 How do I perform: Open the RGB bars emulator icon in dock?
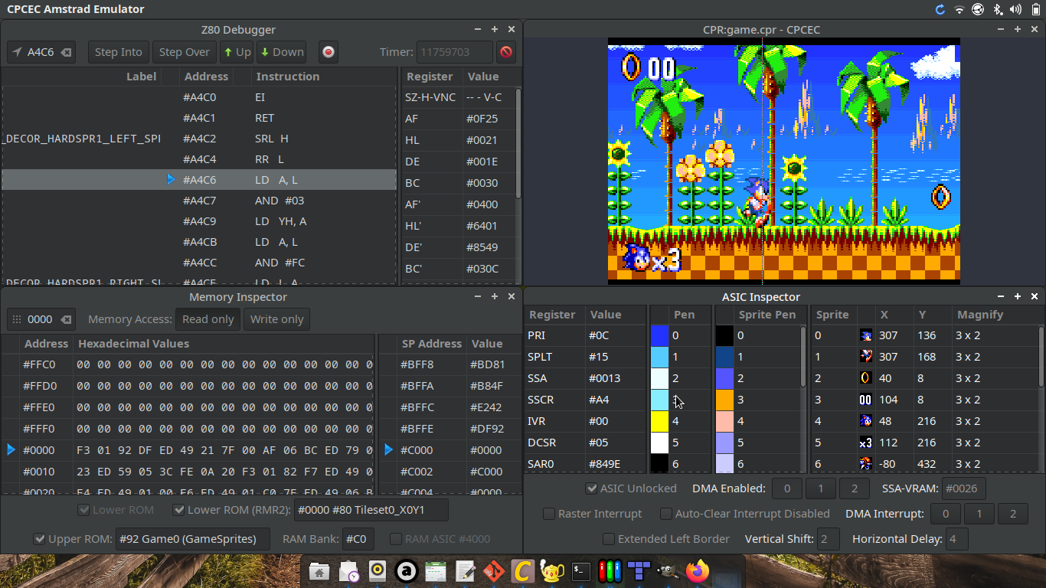click(610, 571)
